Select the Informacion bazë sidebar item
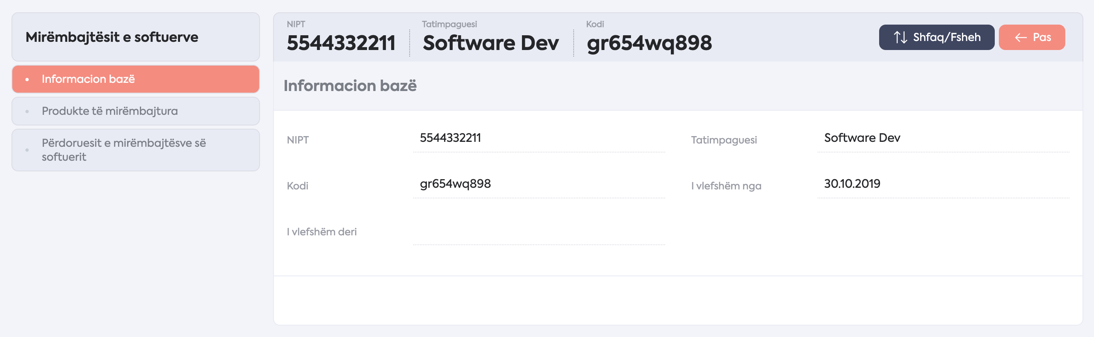 pos(135,79)
